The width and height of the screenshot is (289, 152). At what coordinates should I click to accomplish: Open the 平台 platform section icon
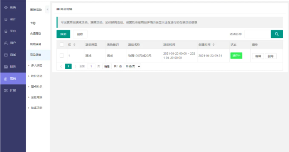pos(6,31)
